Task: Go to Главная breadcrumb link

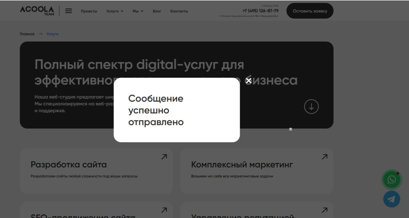Action: 27,34
